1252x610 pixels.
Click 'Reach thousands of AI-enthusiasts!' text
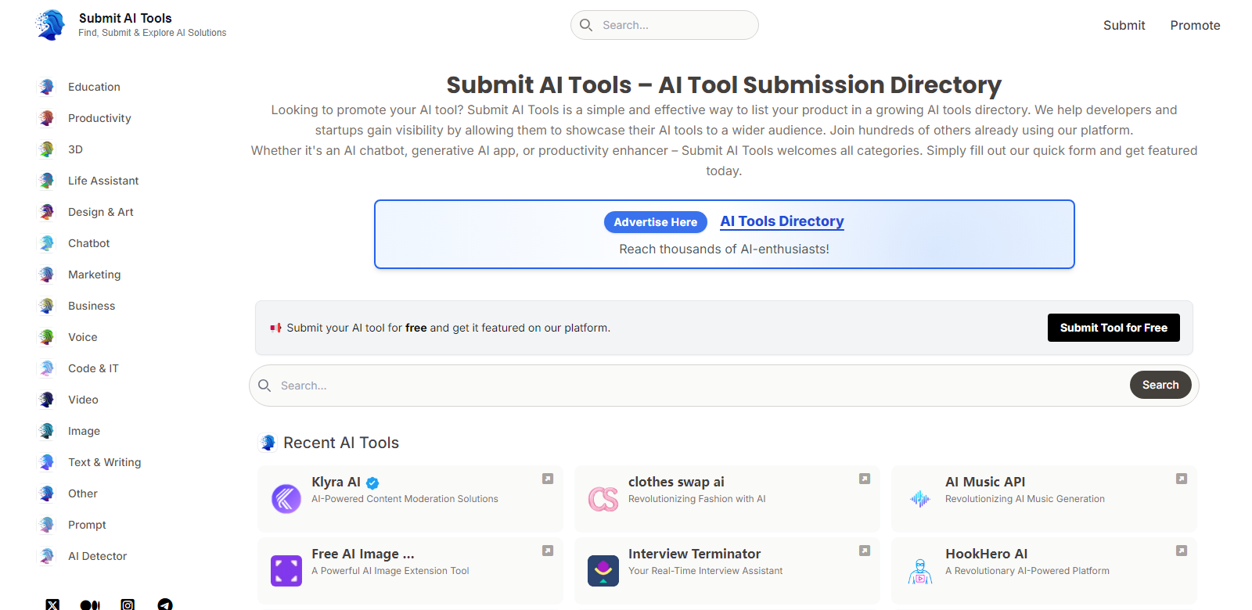724,249
